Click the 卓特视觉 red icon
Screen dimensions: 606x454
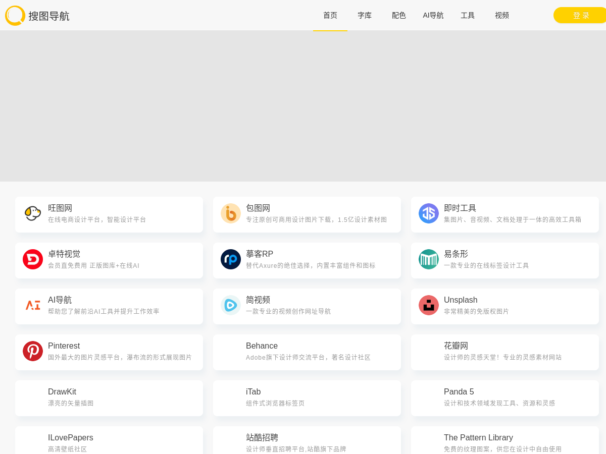[x=33, y=259]
